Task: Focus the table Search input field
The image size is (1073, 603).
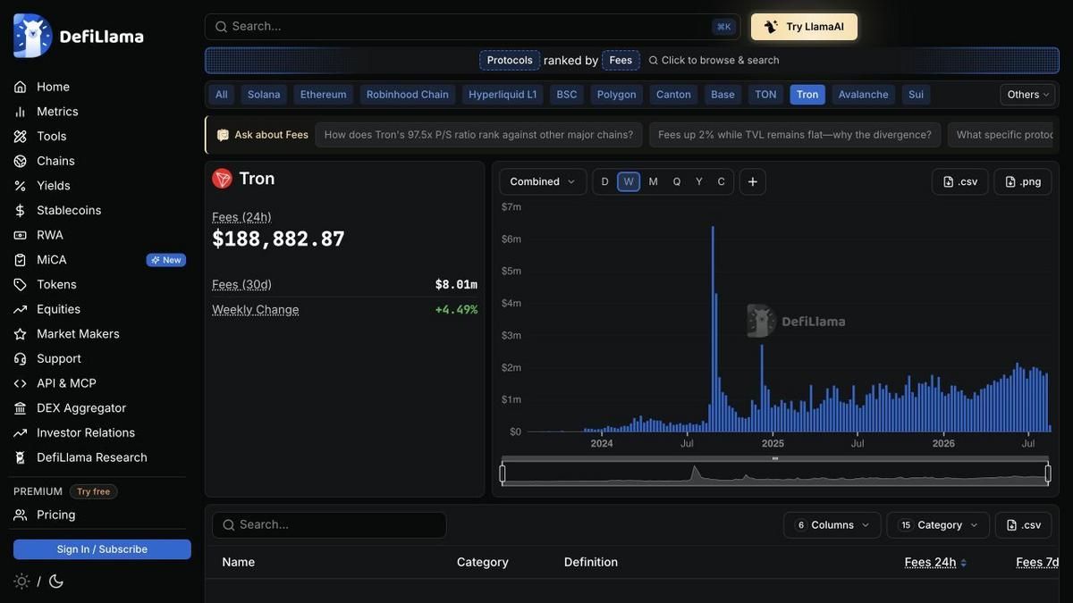Action: [329, 525]
